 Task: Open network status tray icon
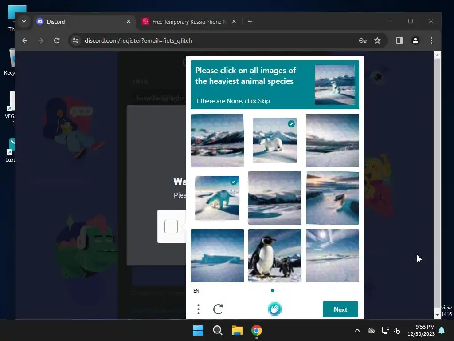385,330
